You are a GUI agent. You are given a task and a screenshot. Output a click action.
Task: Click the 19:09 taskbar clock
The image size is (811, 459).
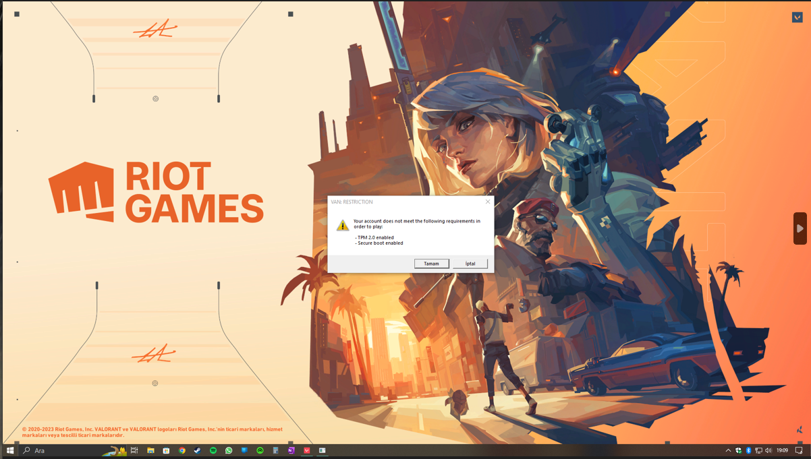tap(782, 450)
